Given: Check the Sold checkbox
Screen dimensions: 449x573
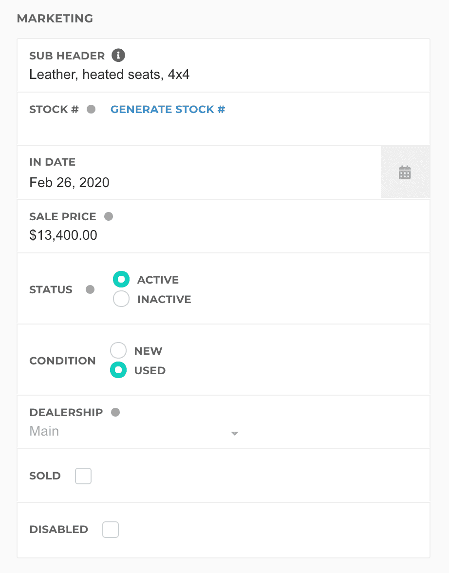Looking at the screenshot, I should (83, 476).
